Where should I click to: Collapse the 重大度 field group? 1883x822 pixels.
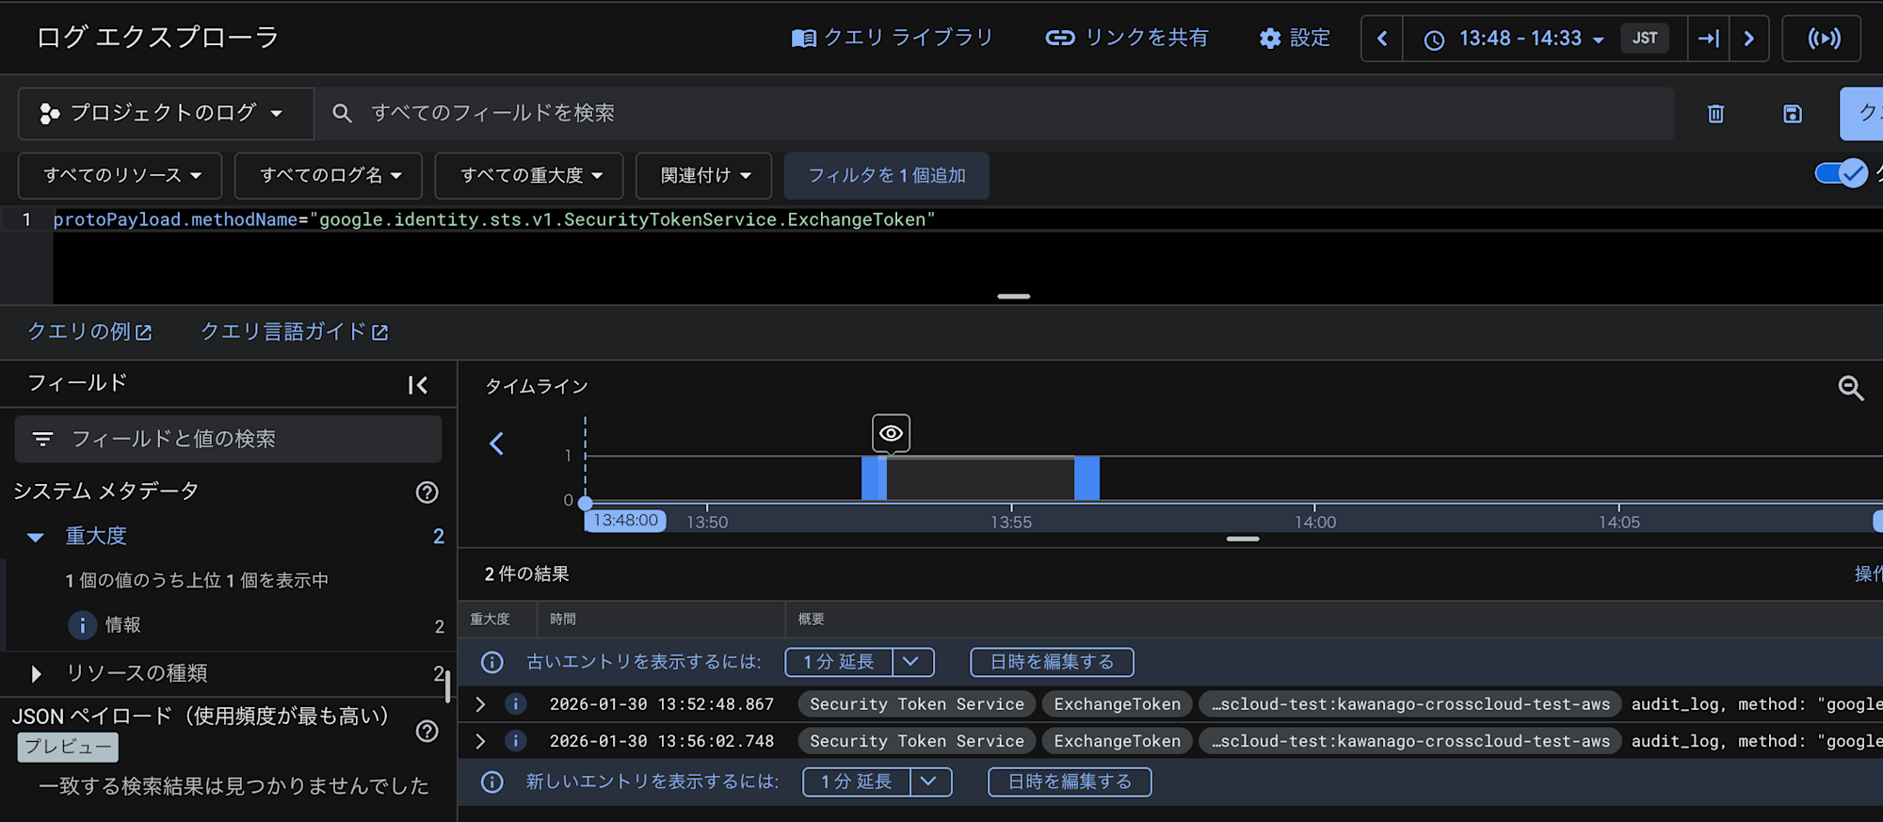(x=36, y=537)
